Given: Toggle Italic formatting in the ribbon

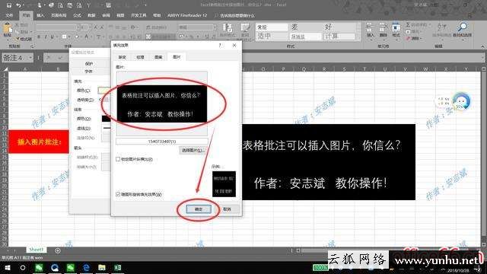Looking at the screenshot, I should [x=46, y=37].
